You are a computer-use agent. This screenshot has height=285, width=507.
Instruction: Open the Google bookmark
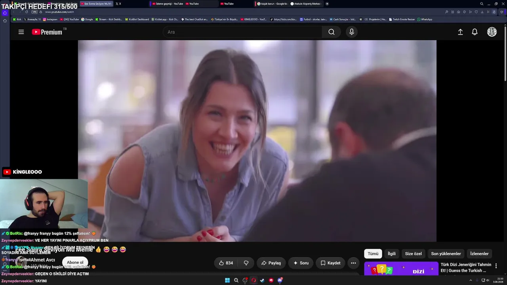click(87, 19)
